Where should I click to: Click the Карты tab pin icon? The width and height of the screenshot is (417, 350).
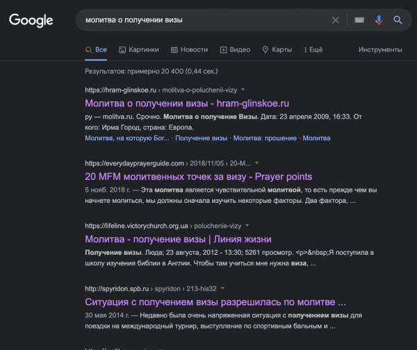(x=265, y=50)
